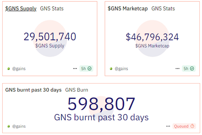
Task: Open the $GNS Marketcap title
Action: 128,8
